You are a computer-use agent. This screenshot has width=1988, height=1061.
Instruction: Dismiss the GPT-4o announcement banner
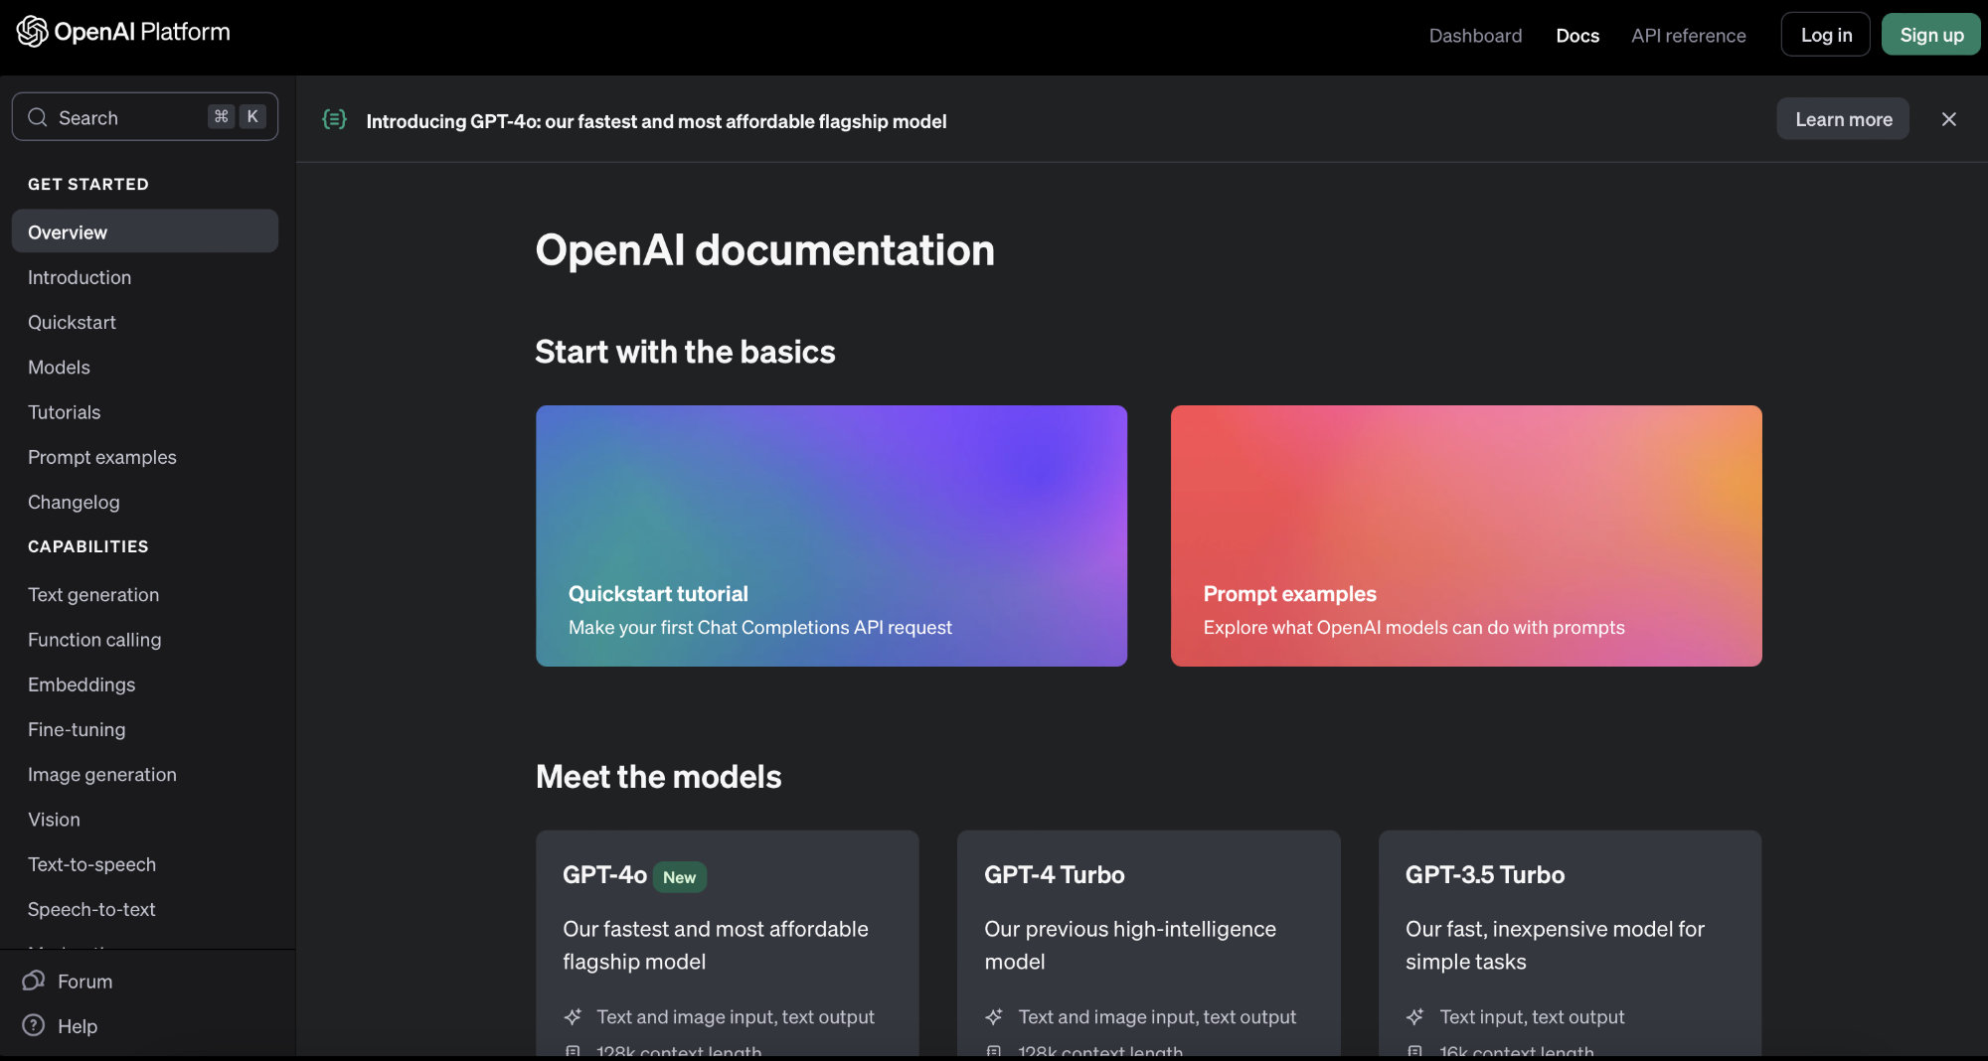point(1948,119)
